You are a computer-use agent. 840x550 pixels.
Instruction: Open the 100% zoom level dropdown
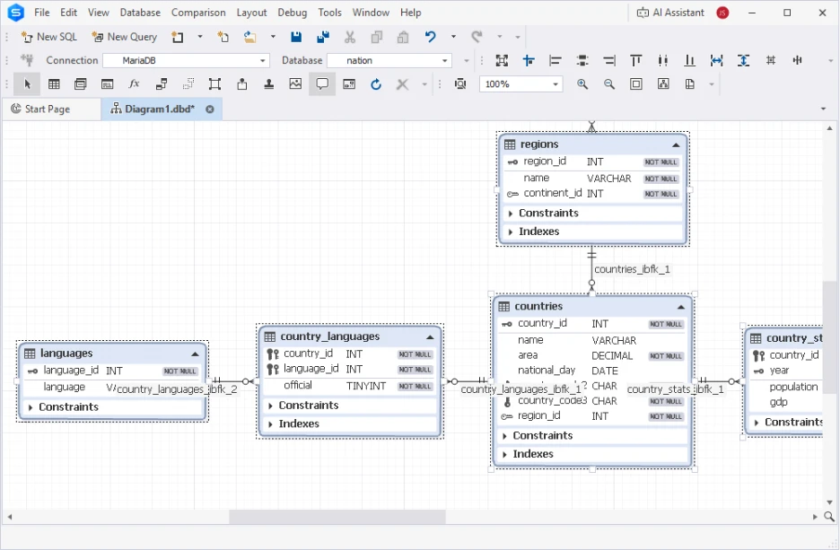(556, 84)
